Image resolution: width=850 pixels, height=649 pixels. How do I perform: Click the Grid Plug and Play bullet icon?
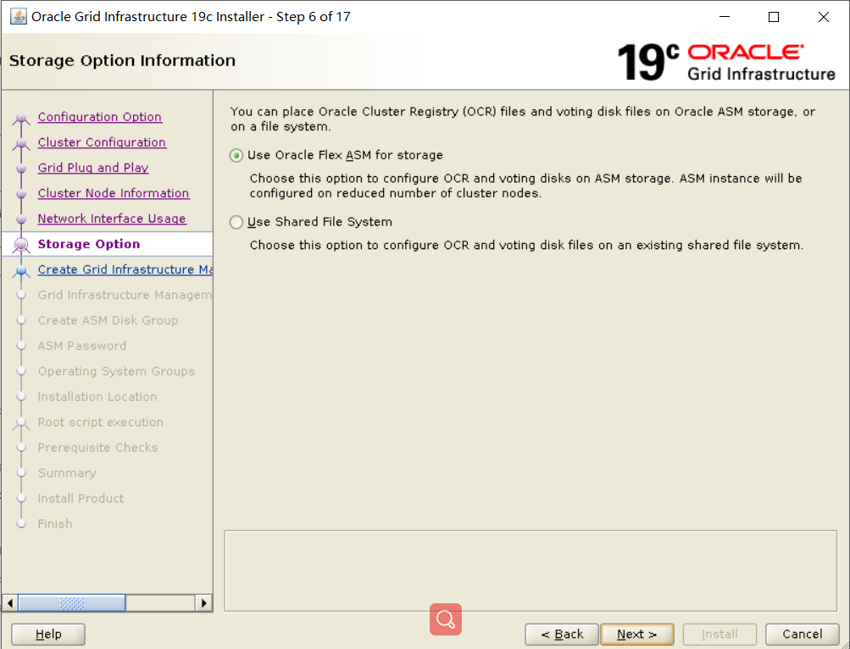pos(21,169)
